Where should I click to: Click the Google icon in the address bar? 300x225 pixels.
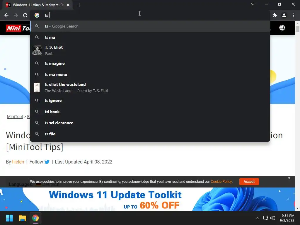click(37, 15)
